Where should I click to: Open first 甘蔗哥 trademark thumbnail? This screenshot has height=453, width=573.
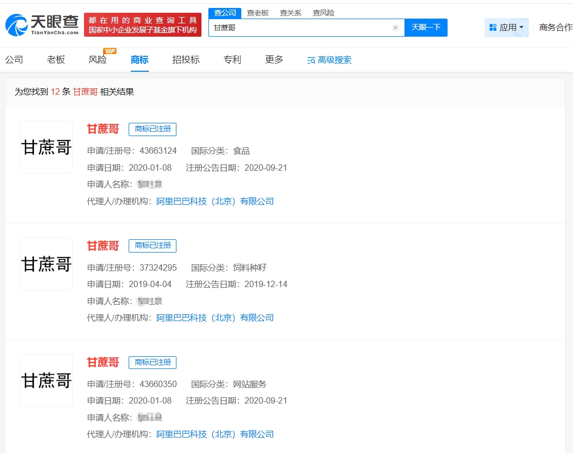tap(46, 147)
